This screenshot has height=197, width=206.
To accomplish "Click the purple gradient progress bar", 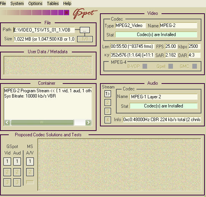I will pos(35,13).
